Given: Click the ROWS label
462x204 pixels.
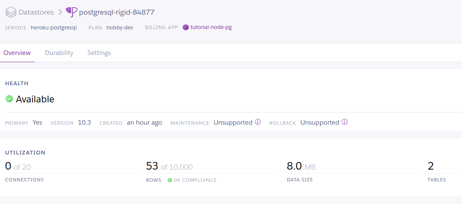Looking at the screenshot, I should [154, 180].
